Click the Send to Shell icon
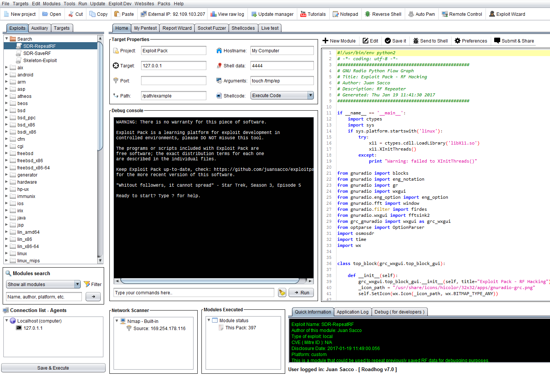Viewport: 550px width, 376px height. [416, 41]
